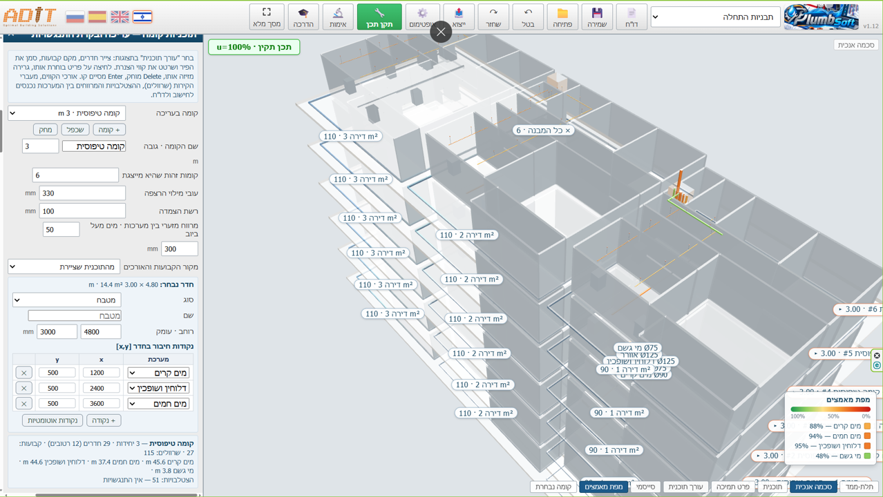Open the starter templates (תבניות התחלה) dropdown
883x497 pixels.
click(x=715, y=17)
